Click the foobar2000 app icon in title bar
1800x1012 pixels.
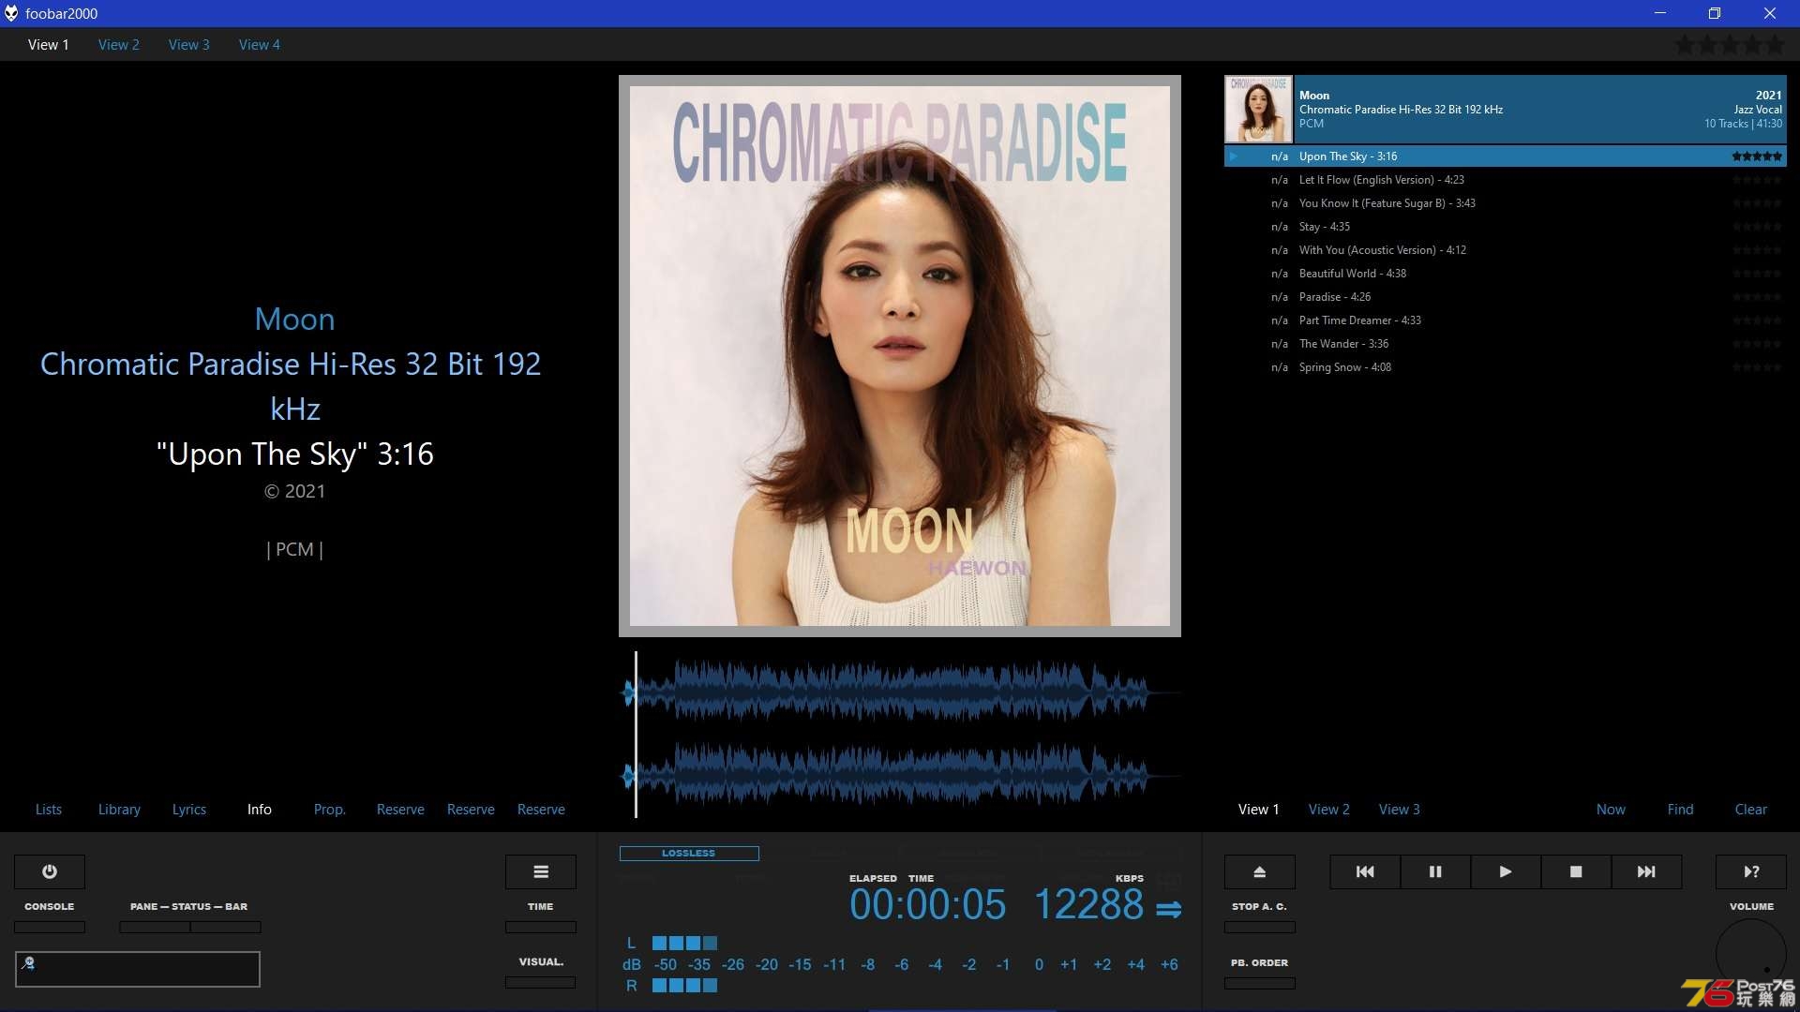pyautogui.click(x=11, y=13)
